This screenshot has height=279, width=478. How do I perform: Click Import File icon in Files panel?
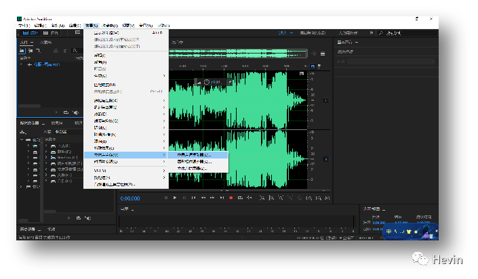click(31, 51)
